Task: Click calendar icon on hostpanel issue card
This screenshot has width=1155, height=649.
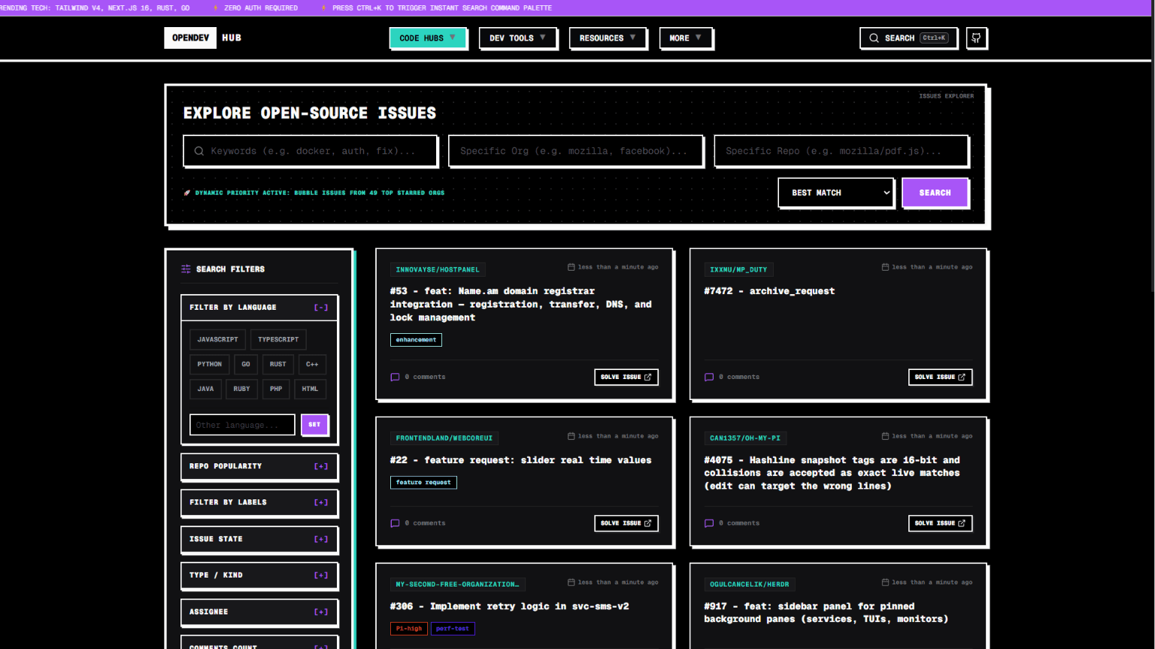Action: [x=571, y=267]
